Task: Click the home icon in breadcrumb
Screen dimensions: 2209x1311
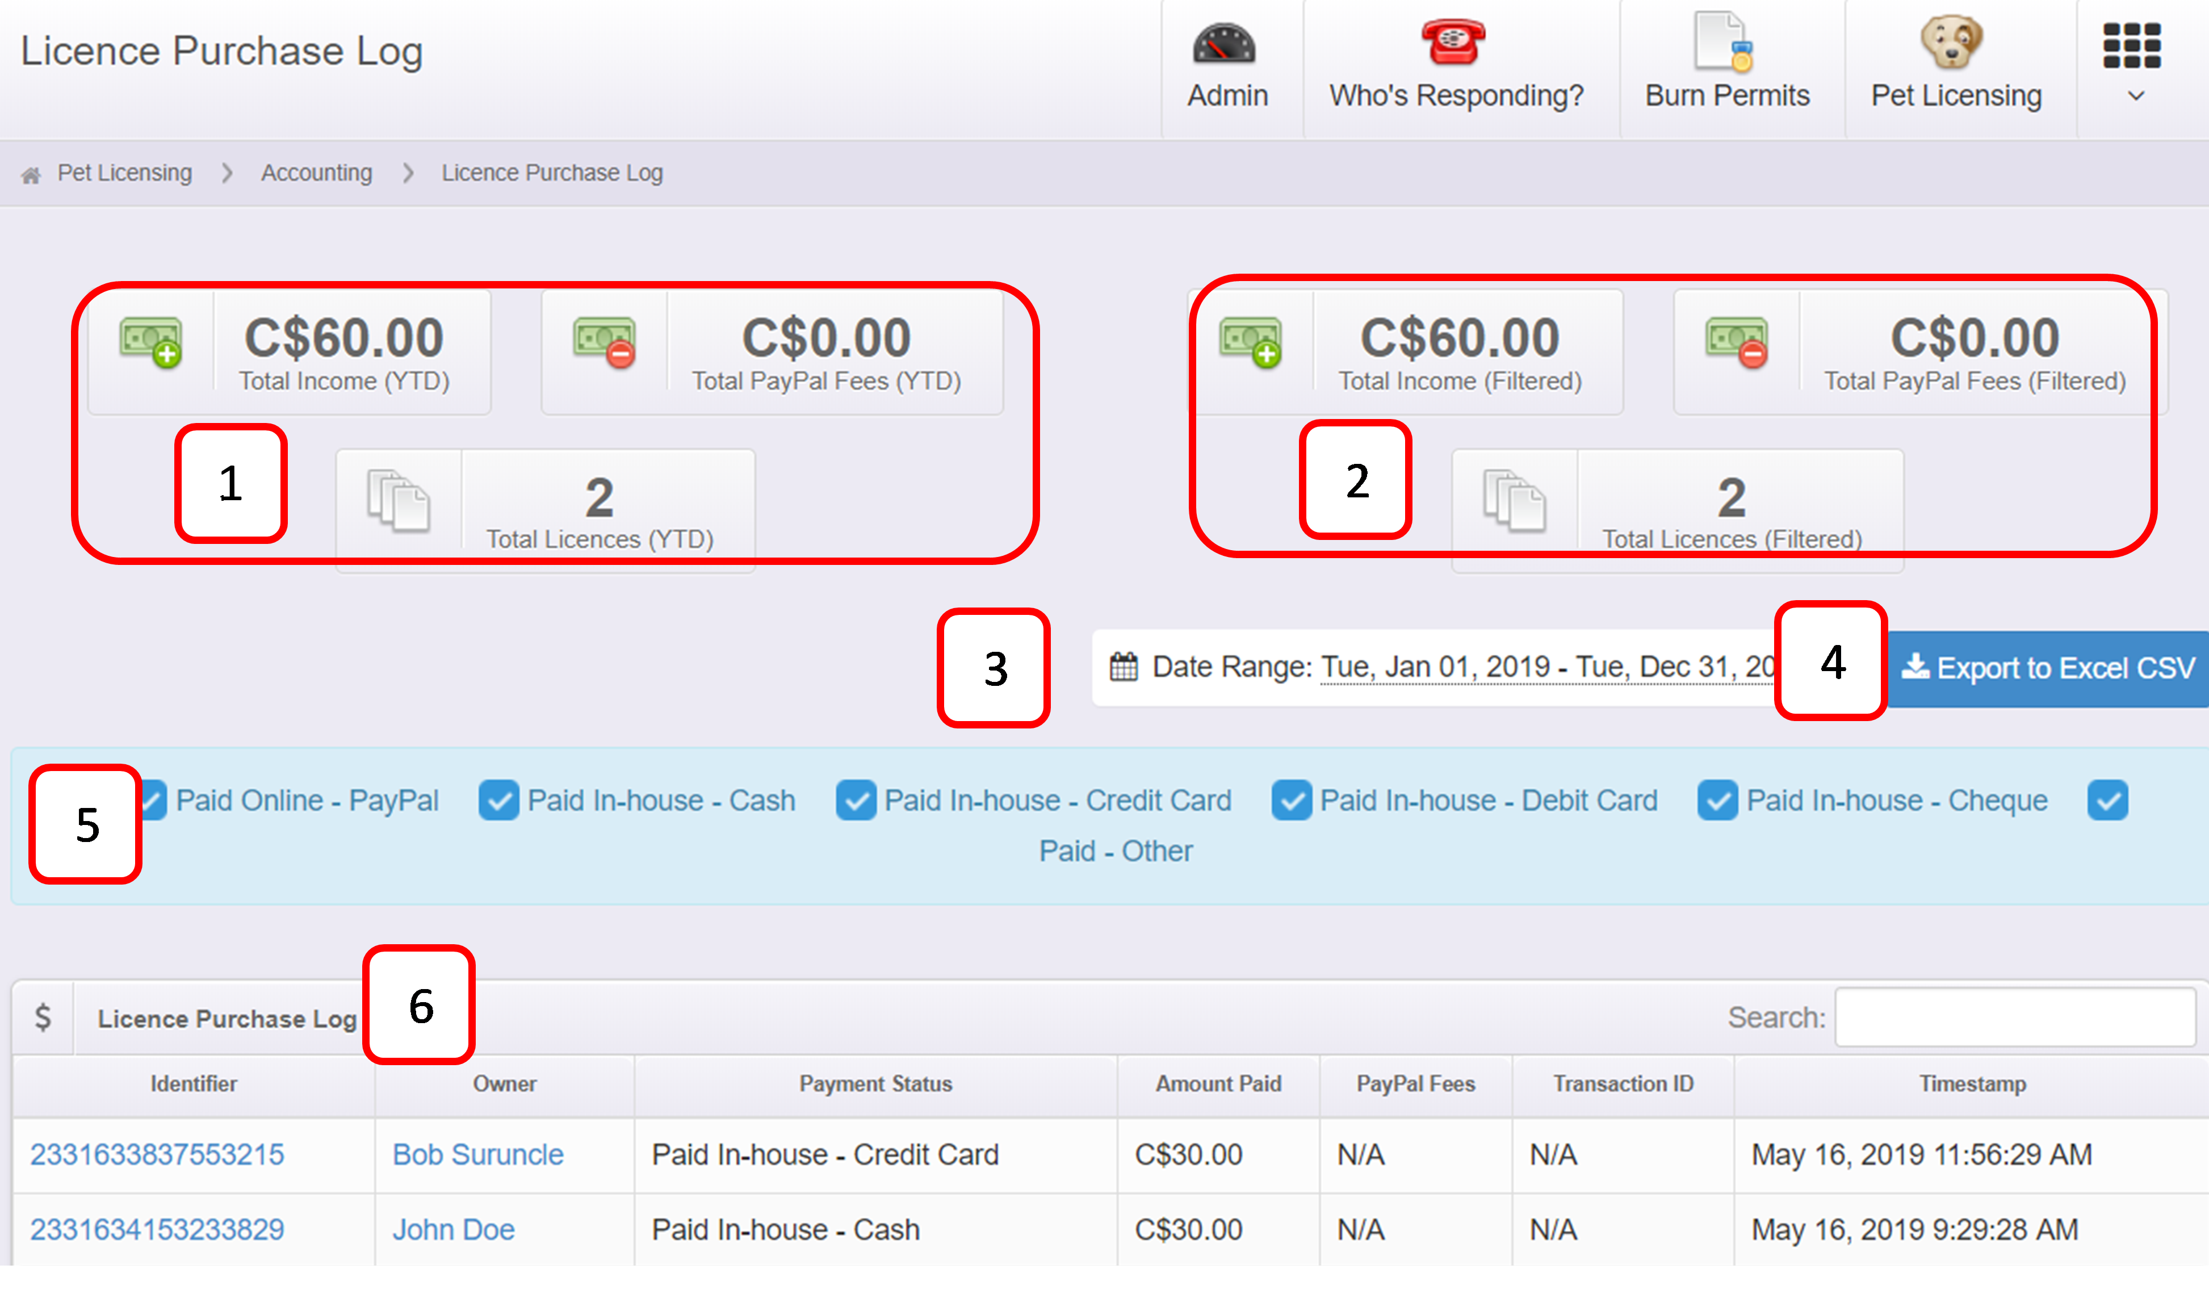Action: coord(31,175)
